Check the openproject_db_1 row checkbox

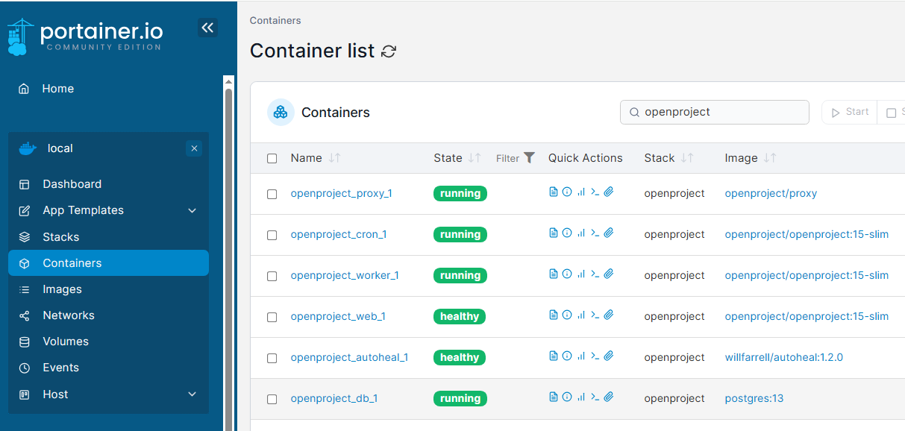(x=272, y=399)
